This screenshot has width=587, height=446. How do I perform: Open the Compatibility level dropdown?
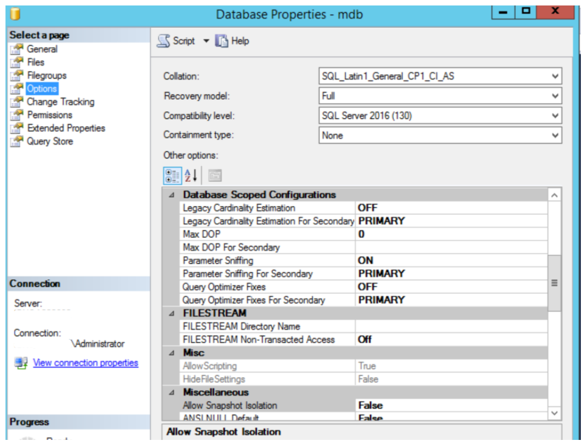coord(555,116)
